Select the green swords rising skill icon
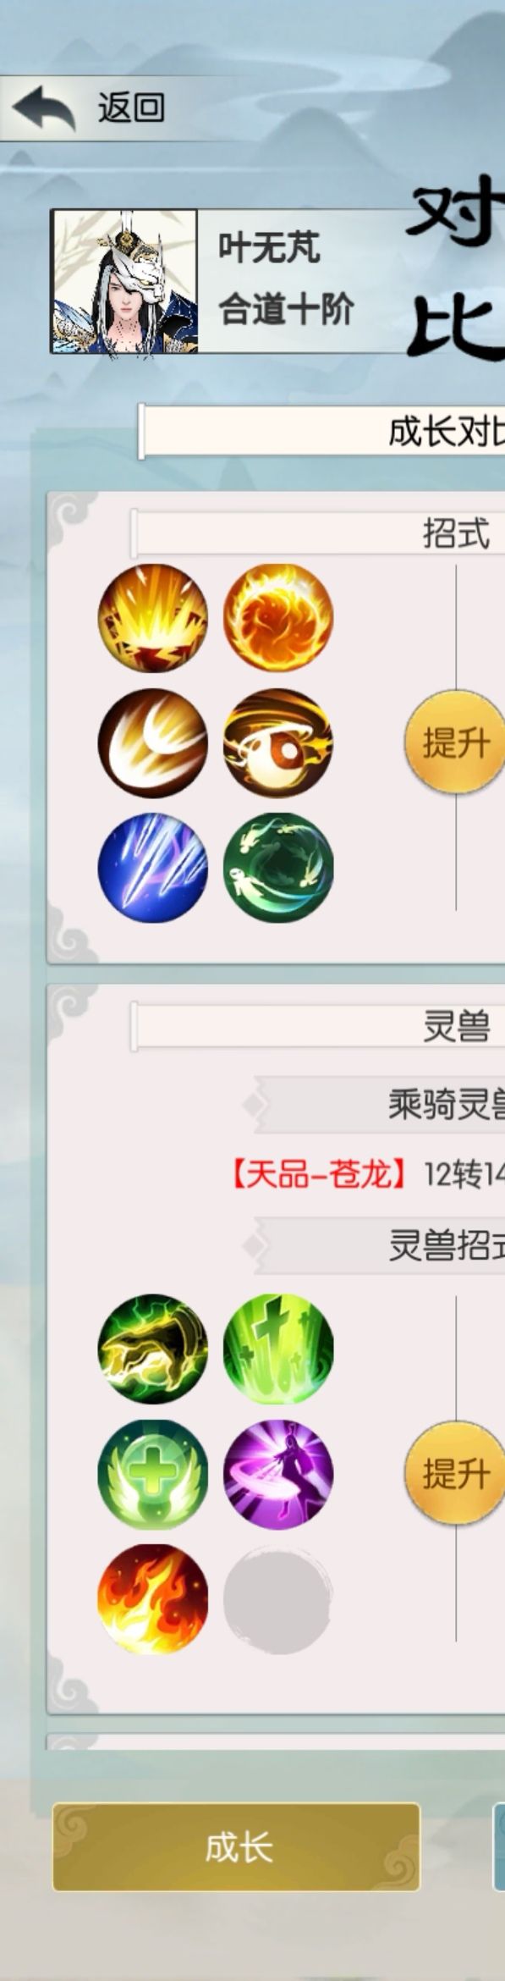Viewport: 505px width, 1981px height. click(278, 1349)
